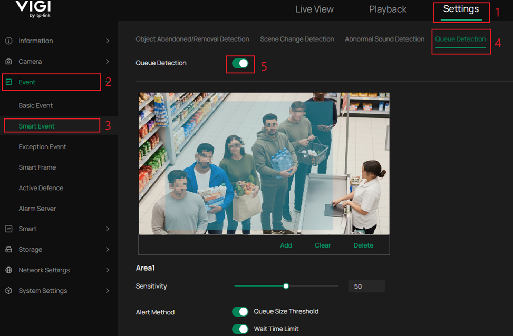Click the sensitivity value field showing 50
Image resolution: width=513 pixels, height=336 pixels.
(x=366, y=286)
